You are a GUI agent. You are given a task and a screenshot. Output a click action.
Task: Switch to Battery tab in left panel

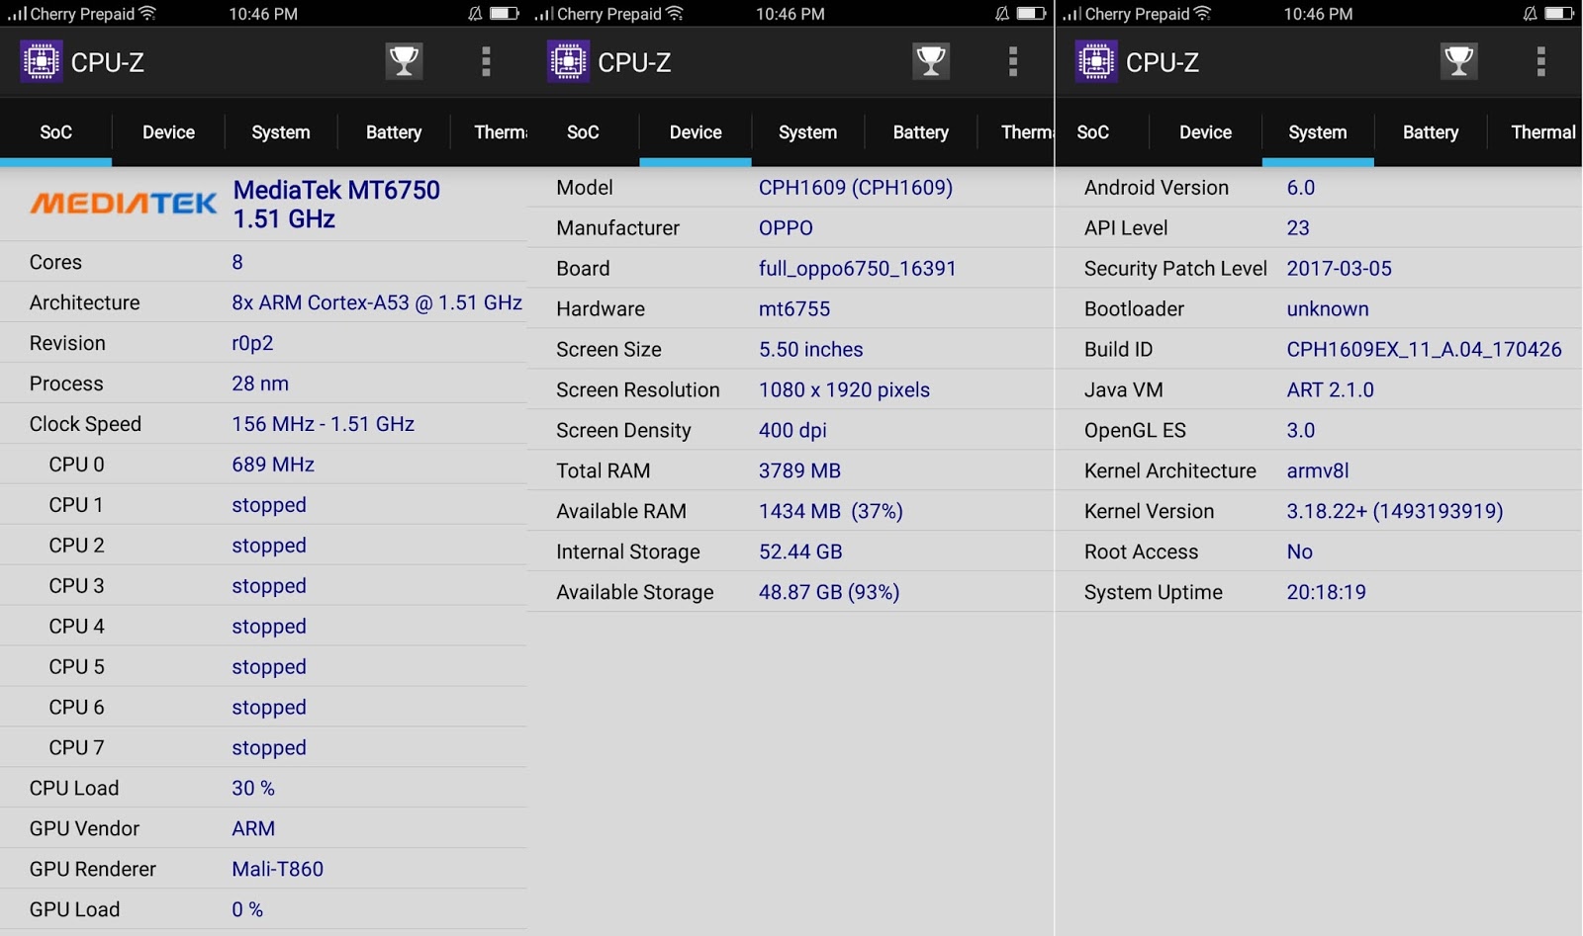click(394, 132)
